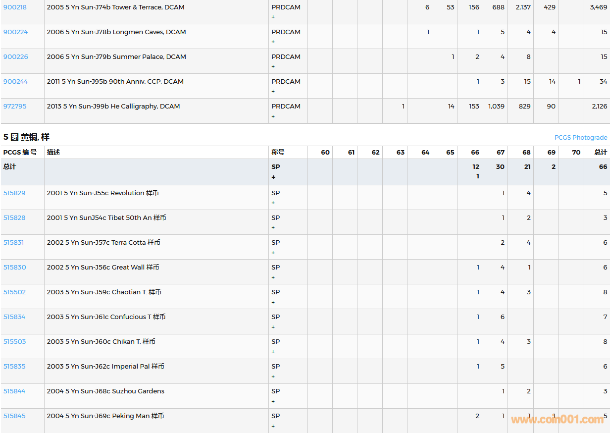Image resolution: width=610 pixels, height=433 pixels.
Task: Open the 515845 Peking Man link
Action: click(x=14, y=416)
